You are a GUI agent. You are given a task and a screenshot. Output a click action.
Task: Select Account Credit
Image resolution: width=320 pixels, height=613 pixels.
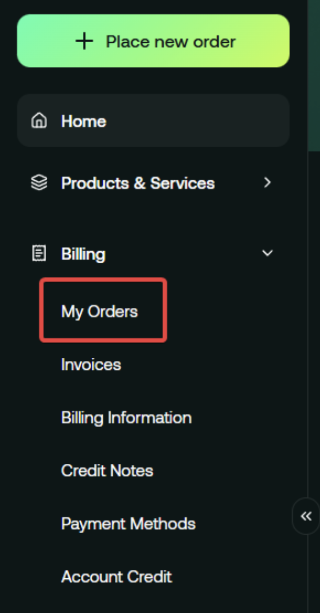[x=116, y=576]
